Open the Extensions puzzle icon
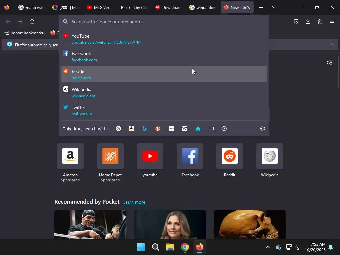The height and width of the screenshot is (255, 340). pos(320,21)
